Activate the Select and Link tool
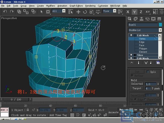The height and width of the screenshot is (123, 164). click(19, 12)
